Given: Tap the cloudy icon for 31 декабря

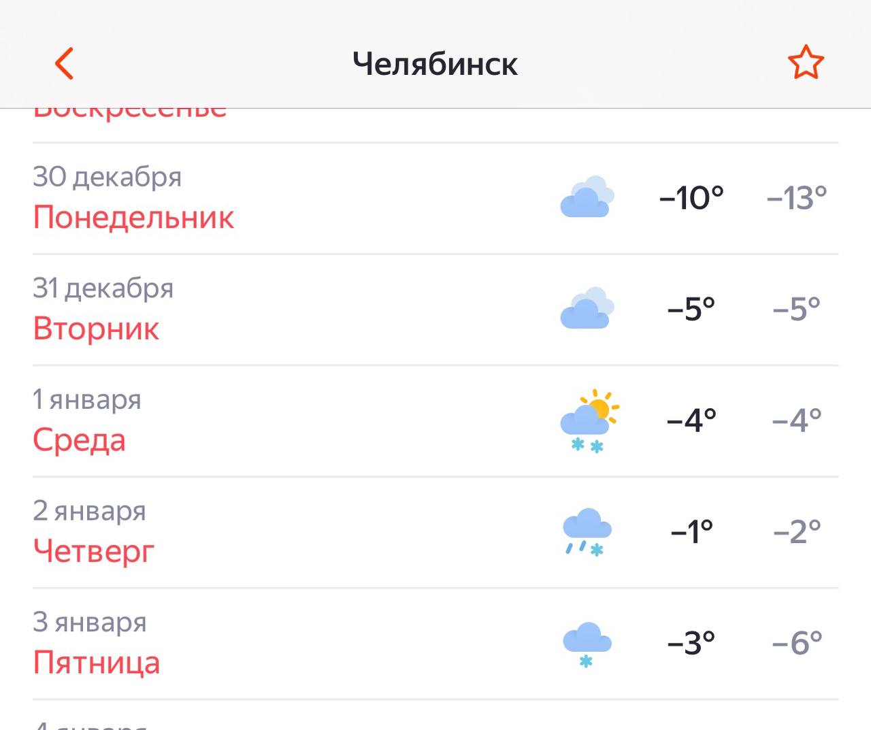Looking at the screenshot, I should tap(587, 309).
